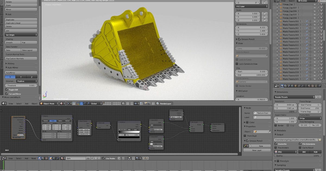Open Constraints tab chain icon in Properties
The width and height of the screenshot is (326, 171).
click(299, 86)
